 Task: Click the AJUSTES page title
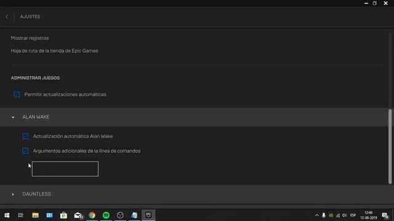[x=30, y=17]
